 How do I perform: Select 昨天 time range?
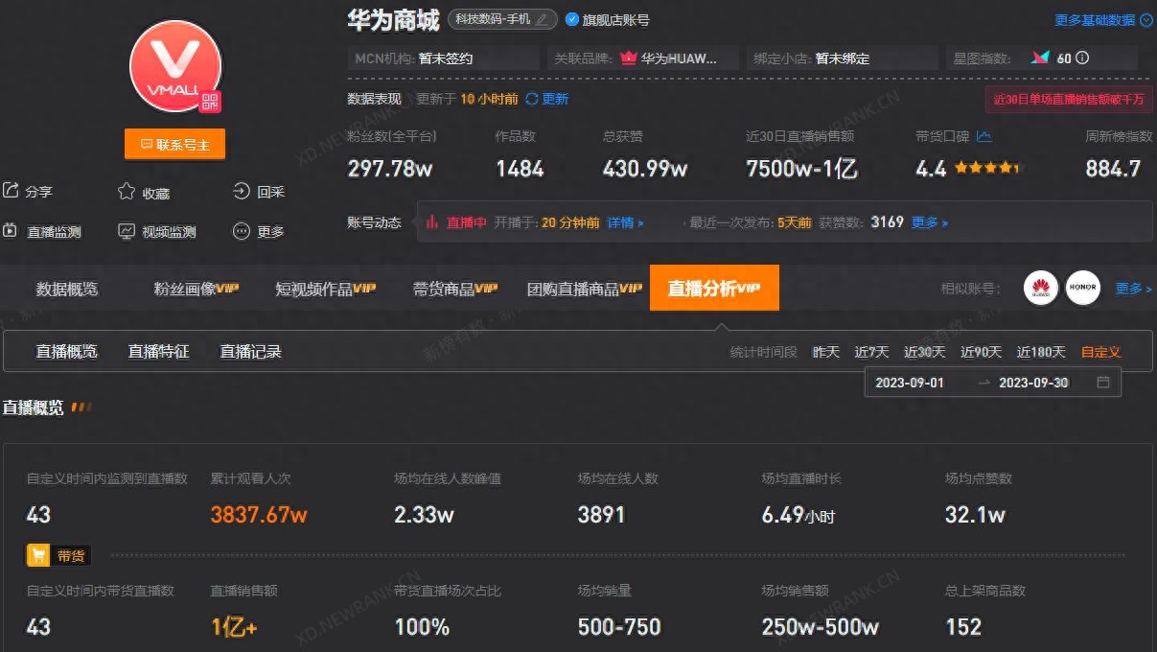tap(826, 353)
